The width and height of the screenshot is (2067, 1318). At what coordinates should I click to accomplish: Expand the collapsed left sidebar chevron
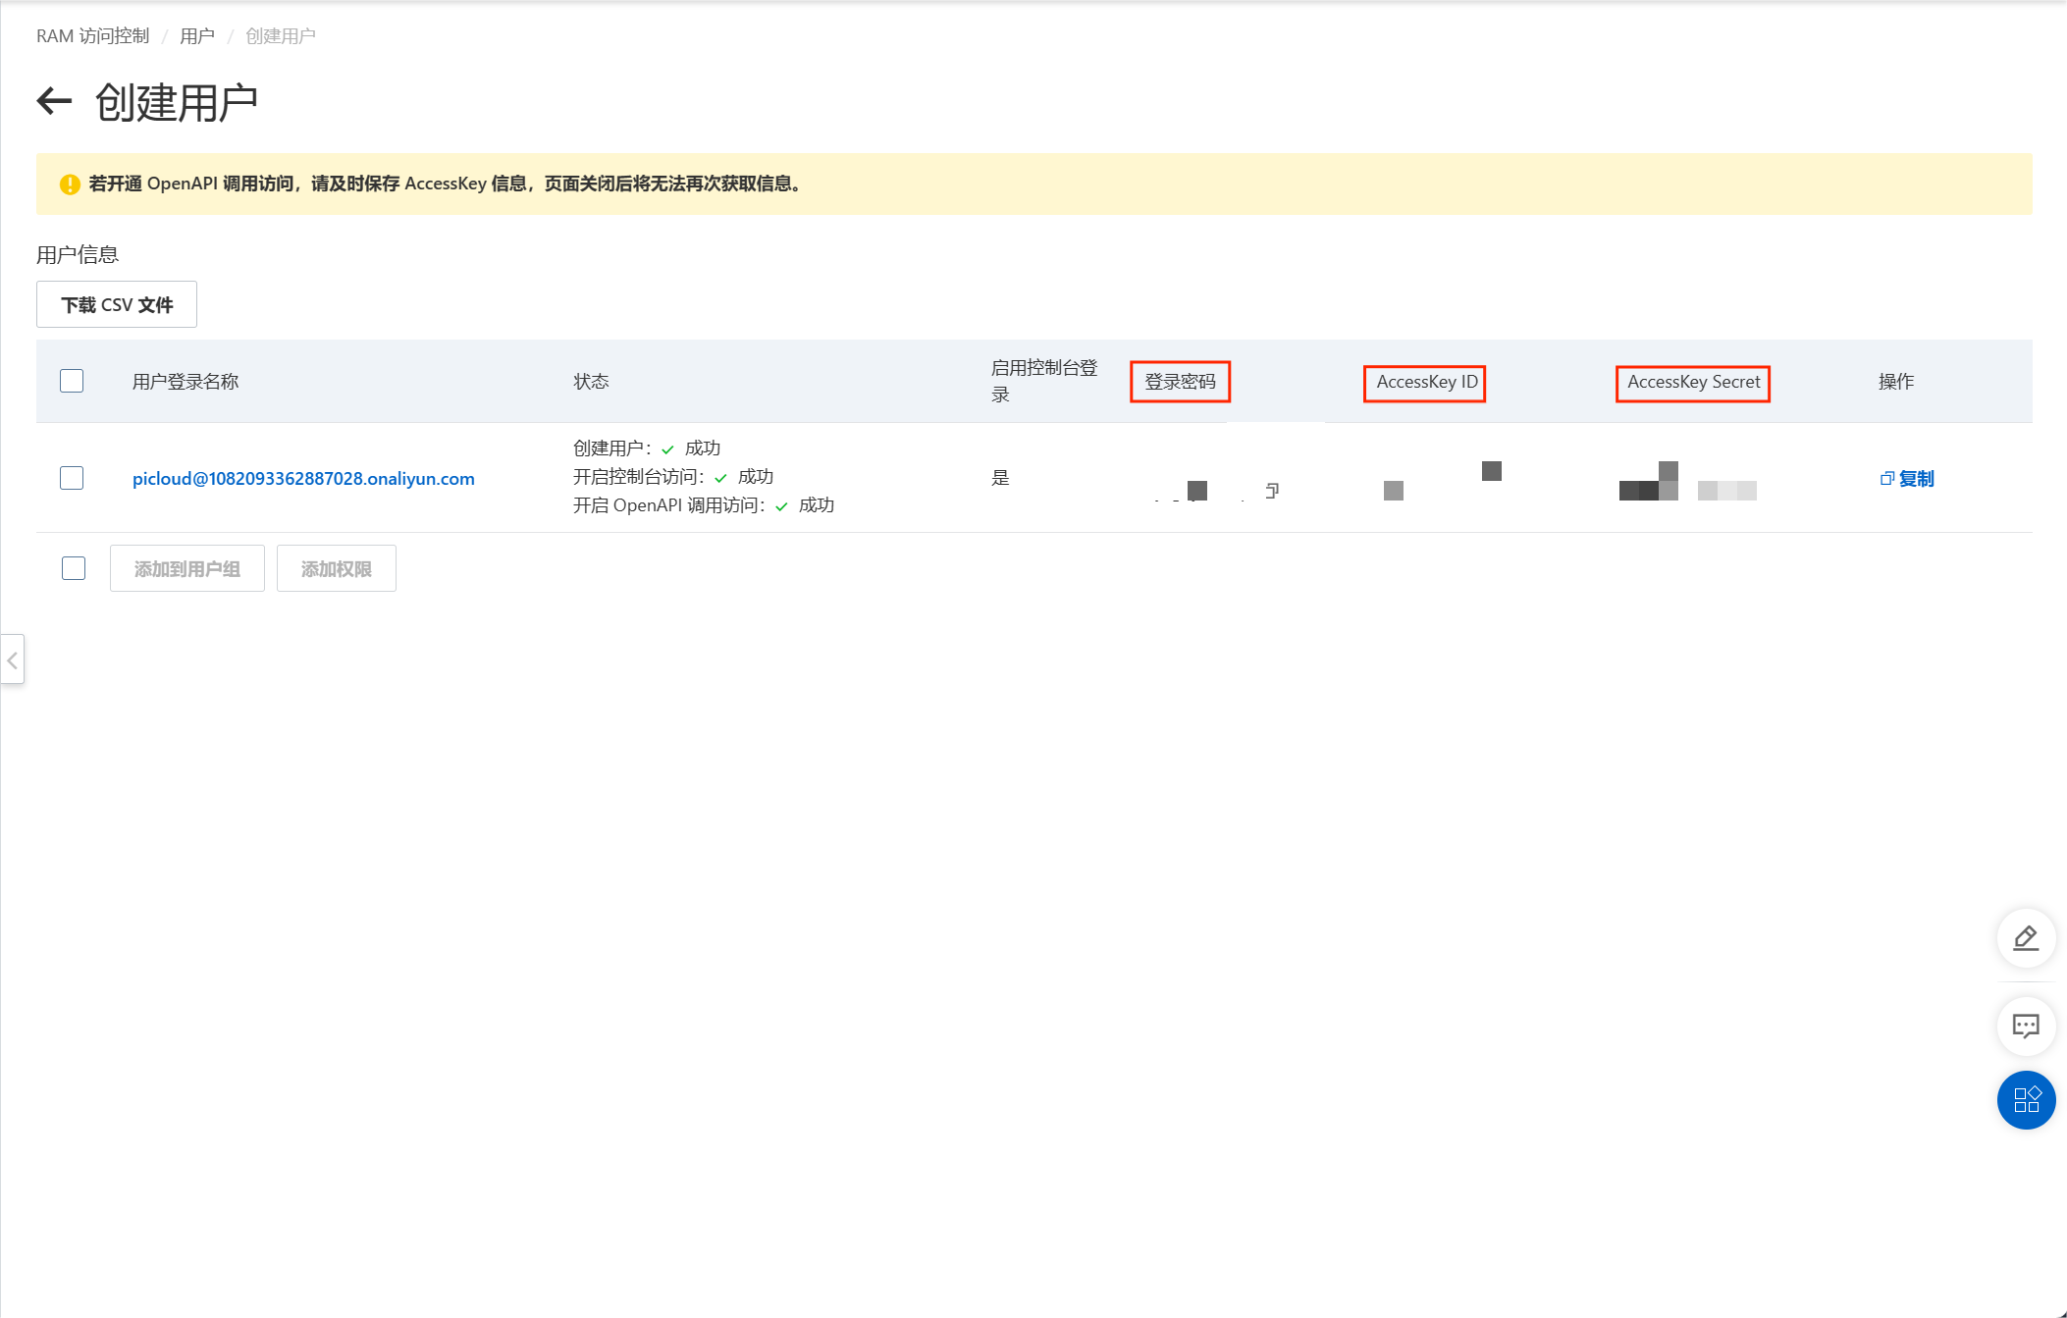click(13, 660)
